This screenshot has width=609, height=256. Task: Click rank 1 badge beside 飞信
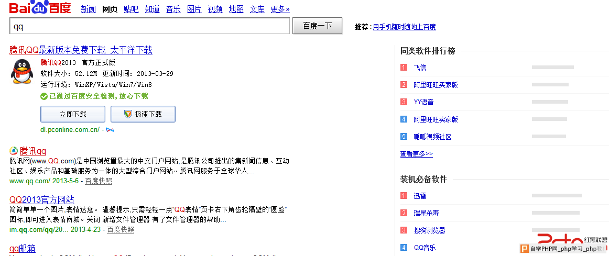click(404, 68)
